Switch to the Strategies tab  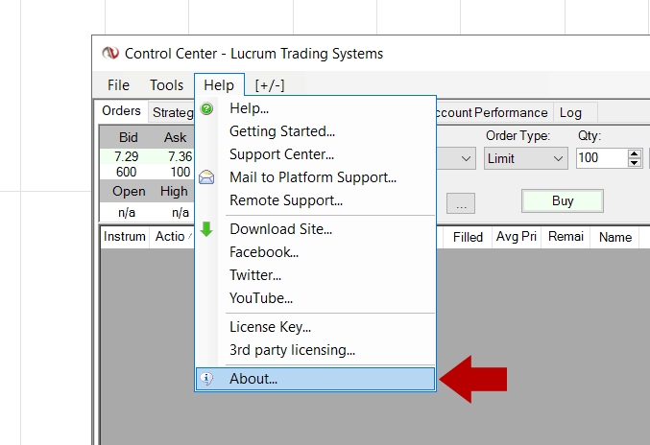coord(172,112)
